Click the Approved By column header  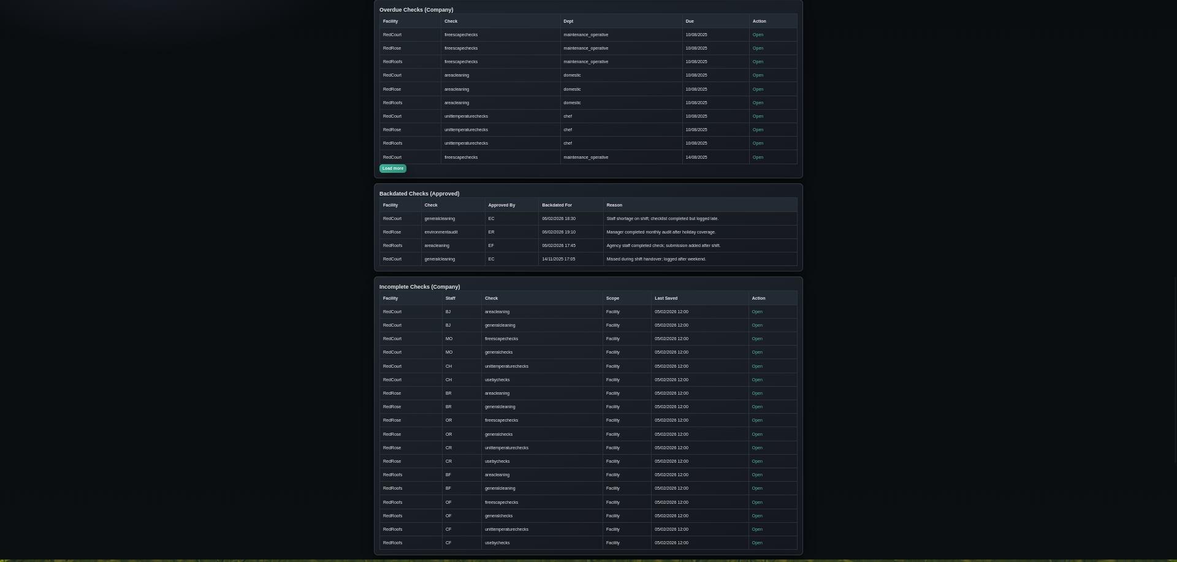point(501,205)
